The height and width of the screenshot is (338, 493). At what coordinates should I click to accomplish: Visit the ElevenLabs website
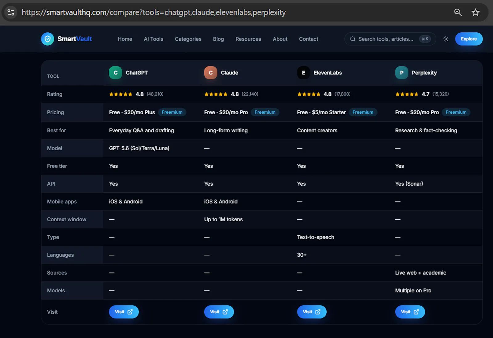312,312
